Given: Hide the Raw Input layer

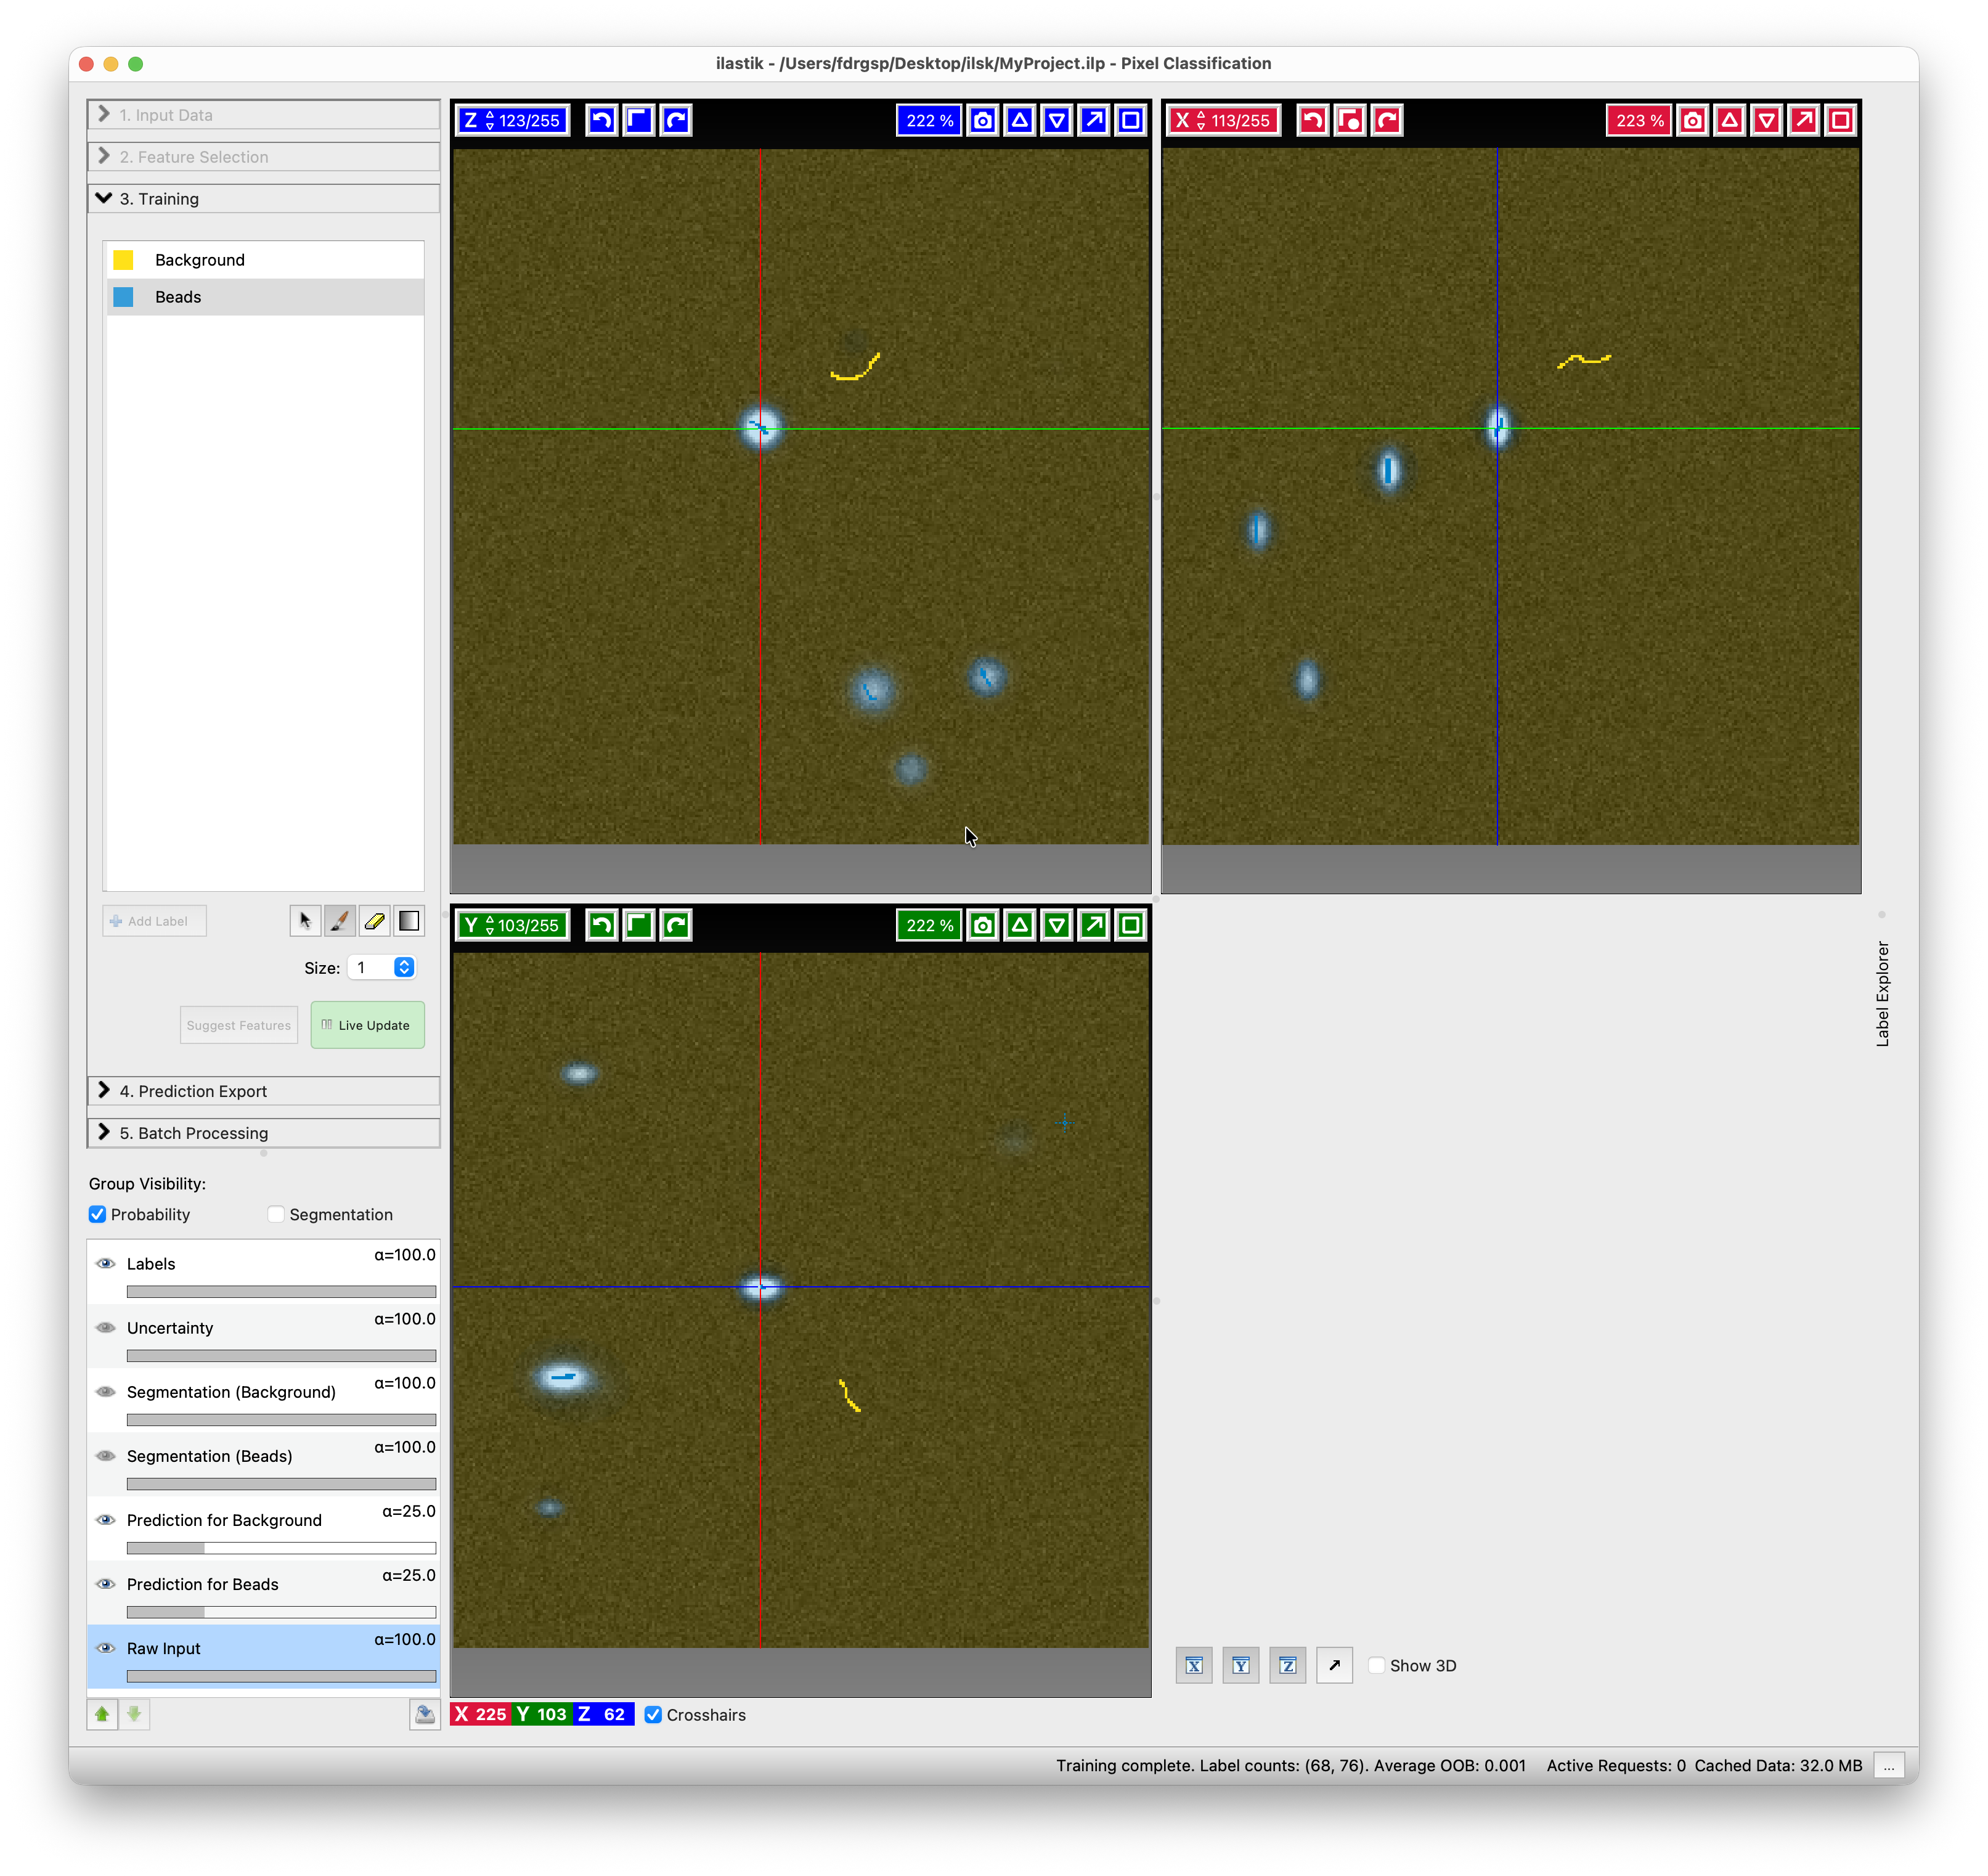Looking at the screenshot, I should (105, 1647).
